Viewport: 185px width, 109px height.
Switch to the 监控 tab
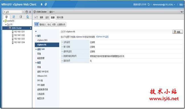tap(47, 17)
